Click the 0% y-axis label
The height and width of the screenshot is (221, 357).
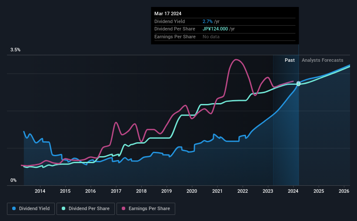coord(13,180)
